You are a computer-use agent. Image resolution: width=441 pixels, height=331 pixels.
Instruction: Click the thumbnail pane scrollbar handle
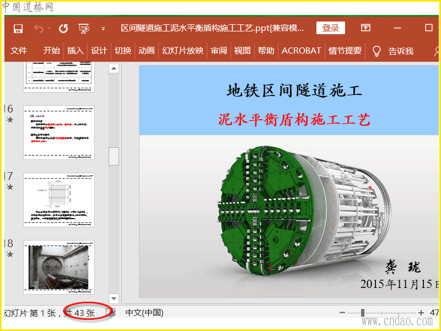tap(114, 156)
